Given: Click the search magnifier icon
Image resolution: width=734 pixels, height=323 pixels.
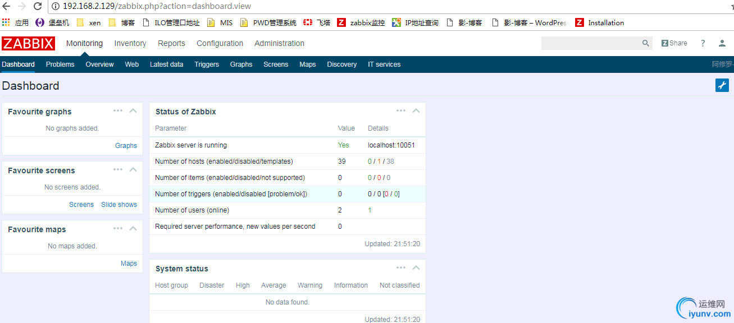Looking at the screenshot, I should pos(646,43).
